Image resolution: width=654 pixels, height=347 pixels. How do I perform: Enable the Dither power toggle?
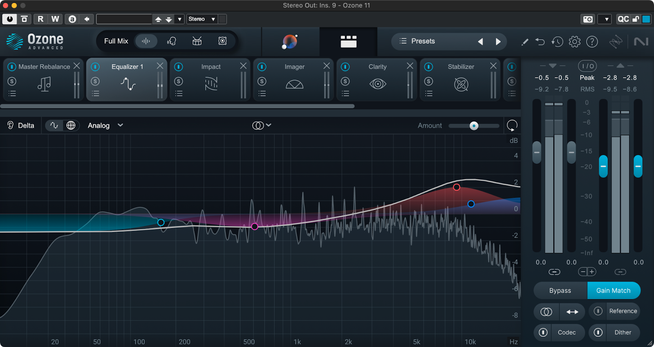(x=598, y=332)
